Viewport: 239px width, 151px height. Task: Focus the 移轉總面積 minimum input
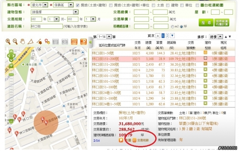[142, 27]
